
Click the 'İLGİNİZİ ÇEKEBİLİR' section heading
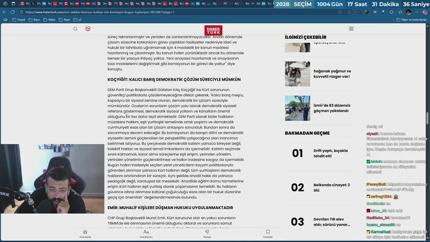[305, 37]
